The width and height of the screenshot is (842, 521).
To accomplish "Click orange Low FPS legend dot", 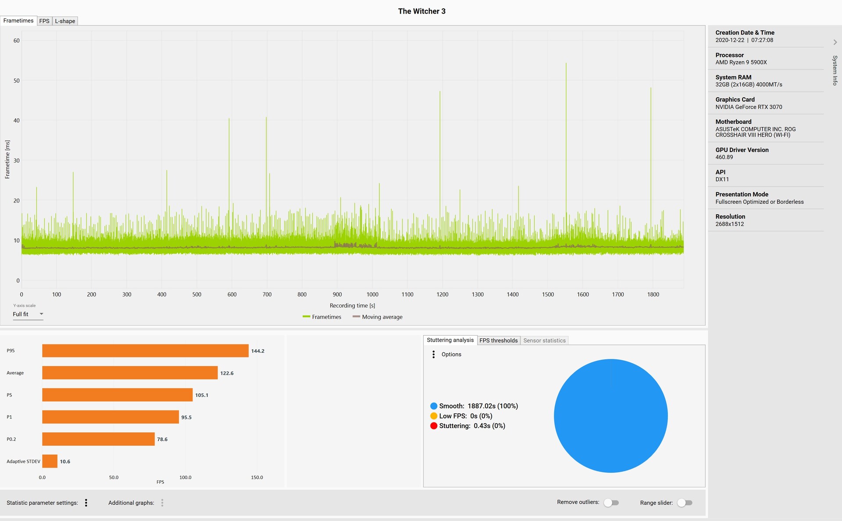I will click(434, 416).
